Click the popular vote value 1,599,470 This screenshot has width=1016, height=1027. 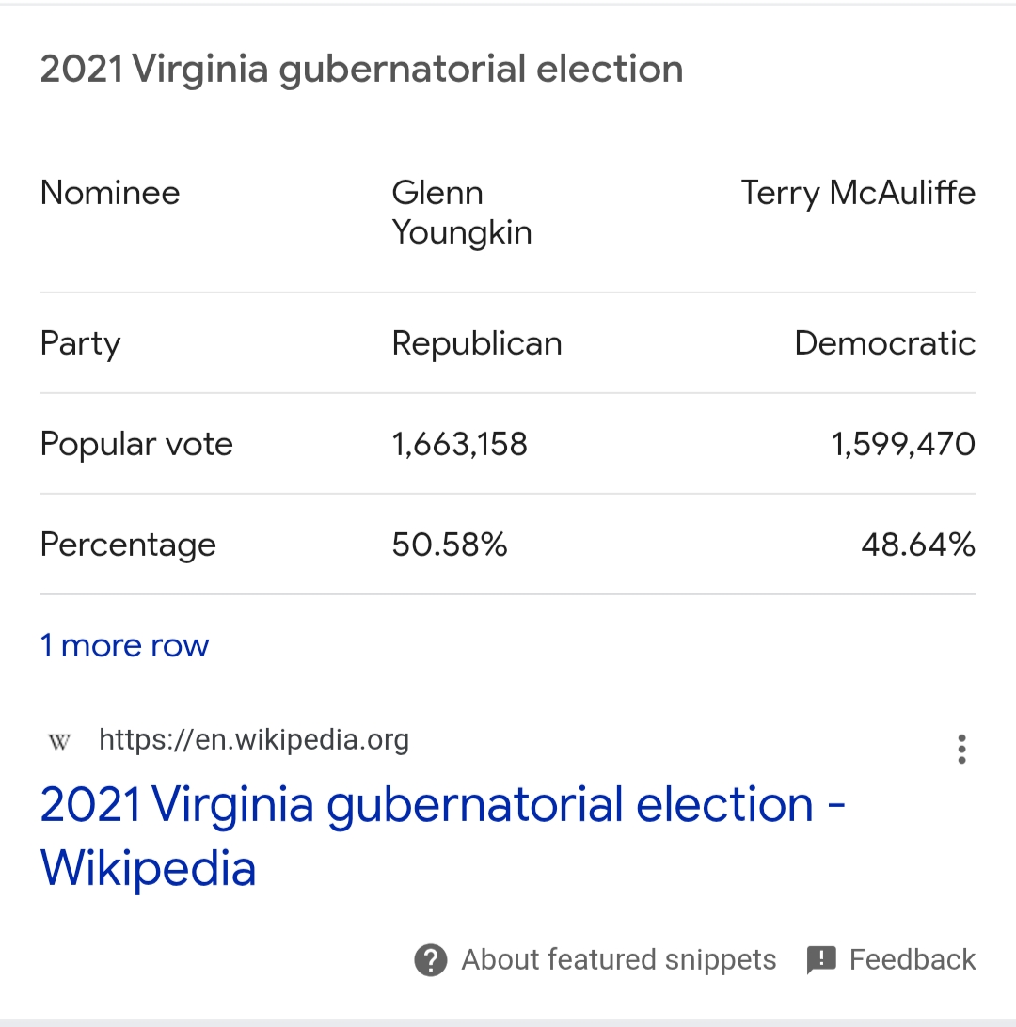(903, 444)
